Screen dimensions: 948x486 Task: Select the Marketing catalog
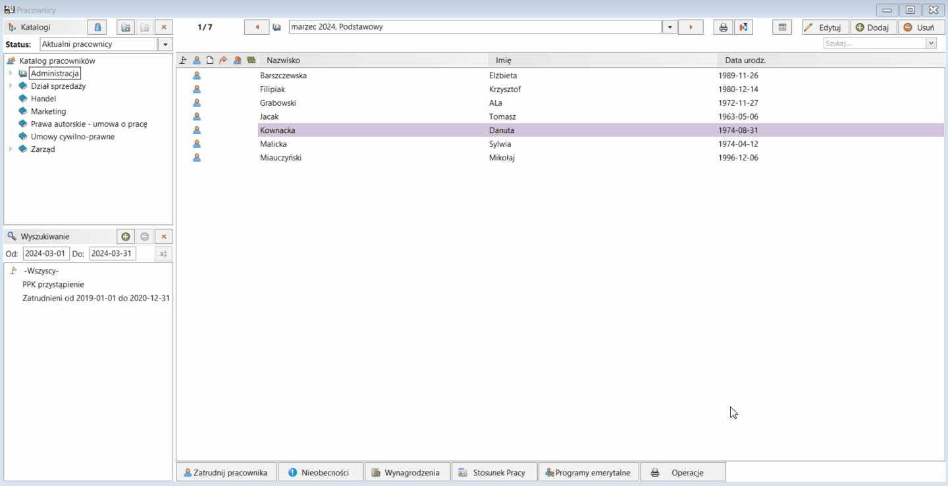tap(48, 111)
